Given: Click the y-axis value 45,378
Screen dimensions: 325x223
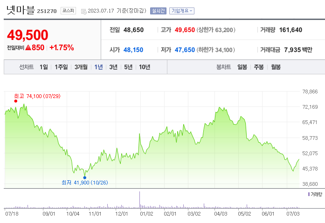Looking at the screenshot, I should coord(310,169).
